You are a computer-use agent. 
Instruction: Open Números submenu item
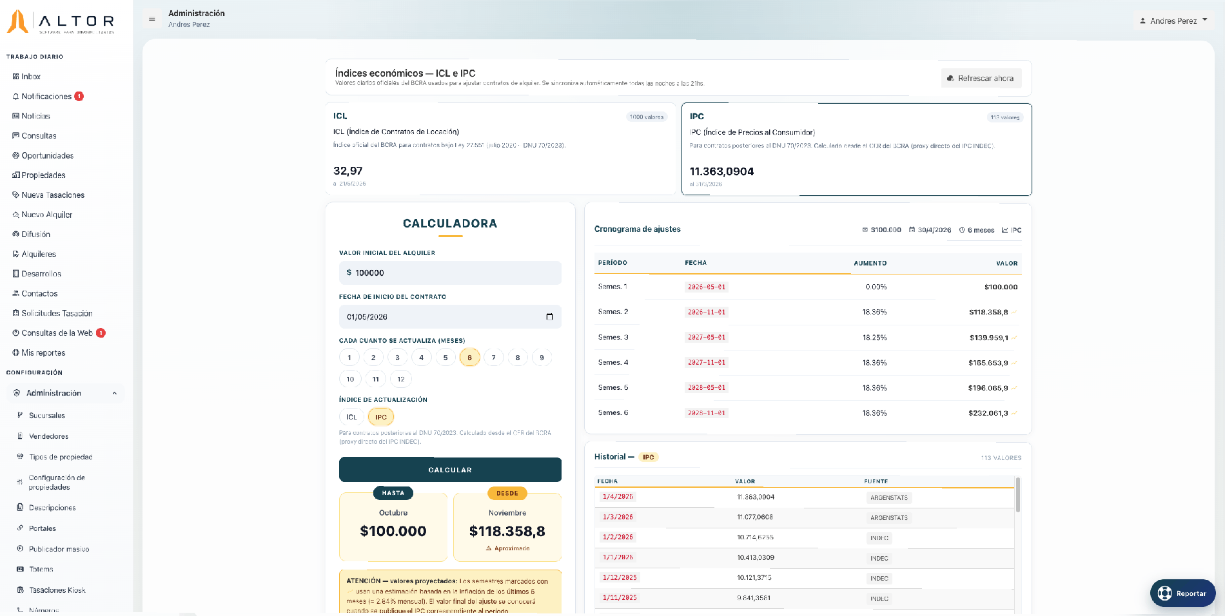[44, 610]
